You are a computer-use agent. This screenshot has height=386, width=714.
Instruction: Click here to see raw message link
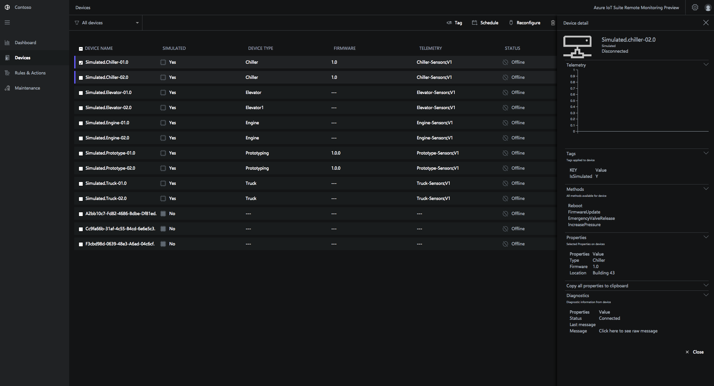pos(628,330)
